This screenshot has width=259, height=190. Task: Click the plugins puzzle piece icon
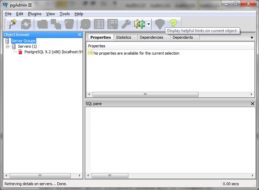click(x=140, y=24)
